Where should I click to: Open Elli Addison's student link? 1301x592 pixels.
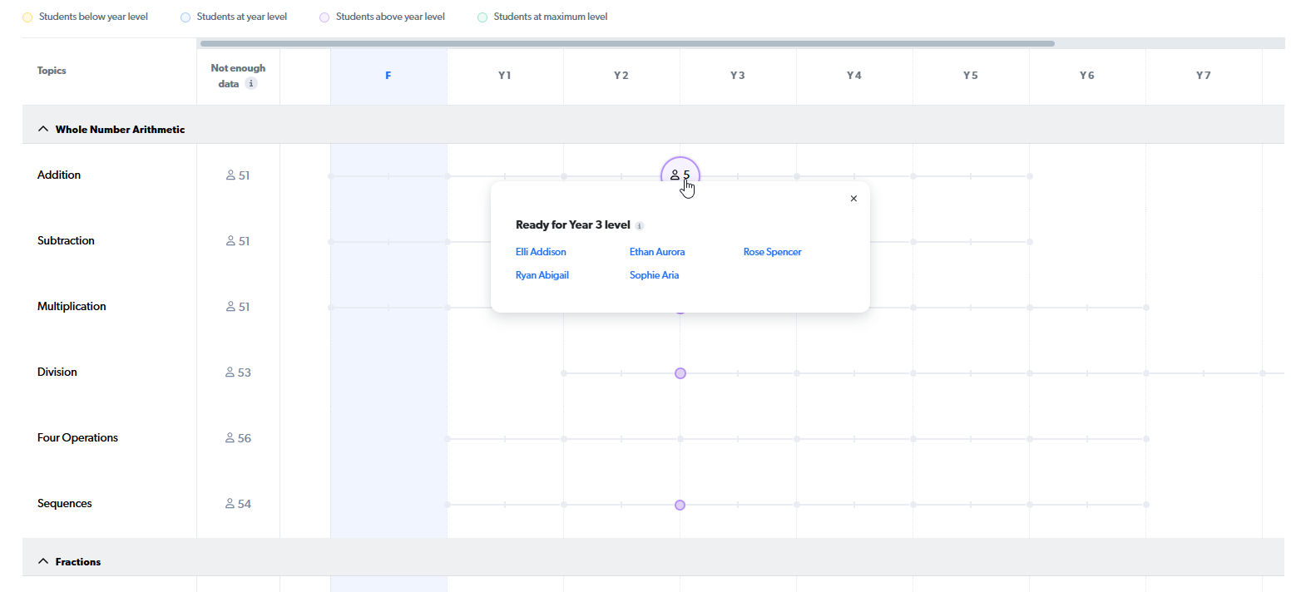541,252
